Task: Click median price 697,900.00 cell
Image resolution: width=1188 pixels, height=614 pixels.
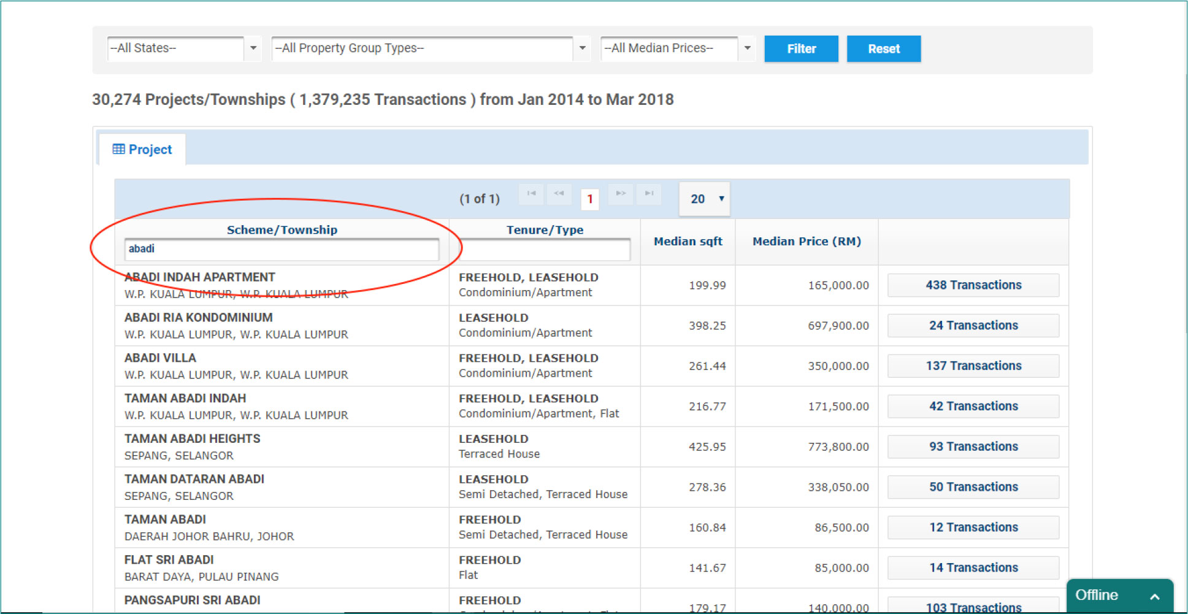Action: [x=838, y=326]
